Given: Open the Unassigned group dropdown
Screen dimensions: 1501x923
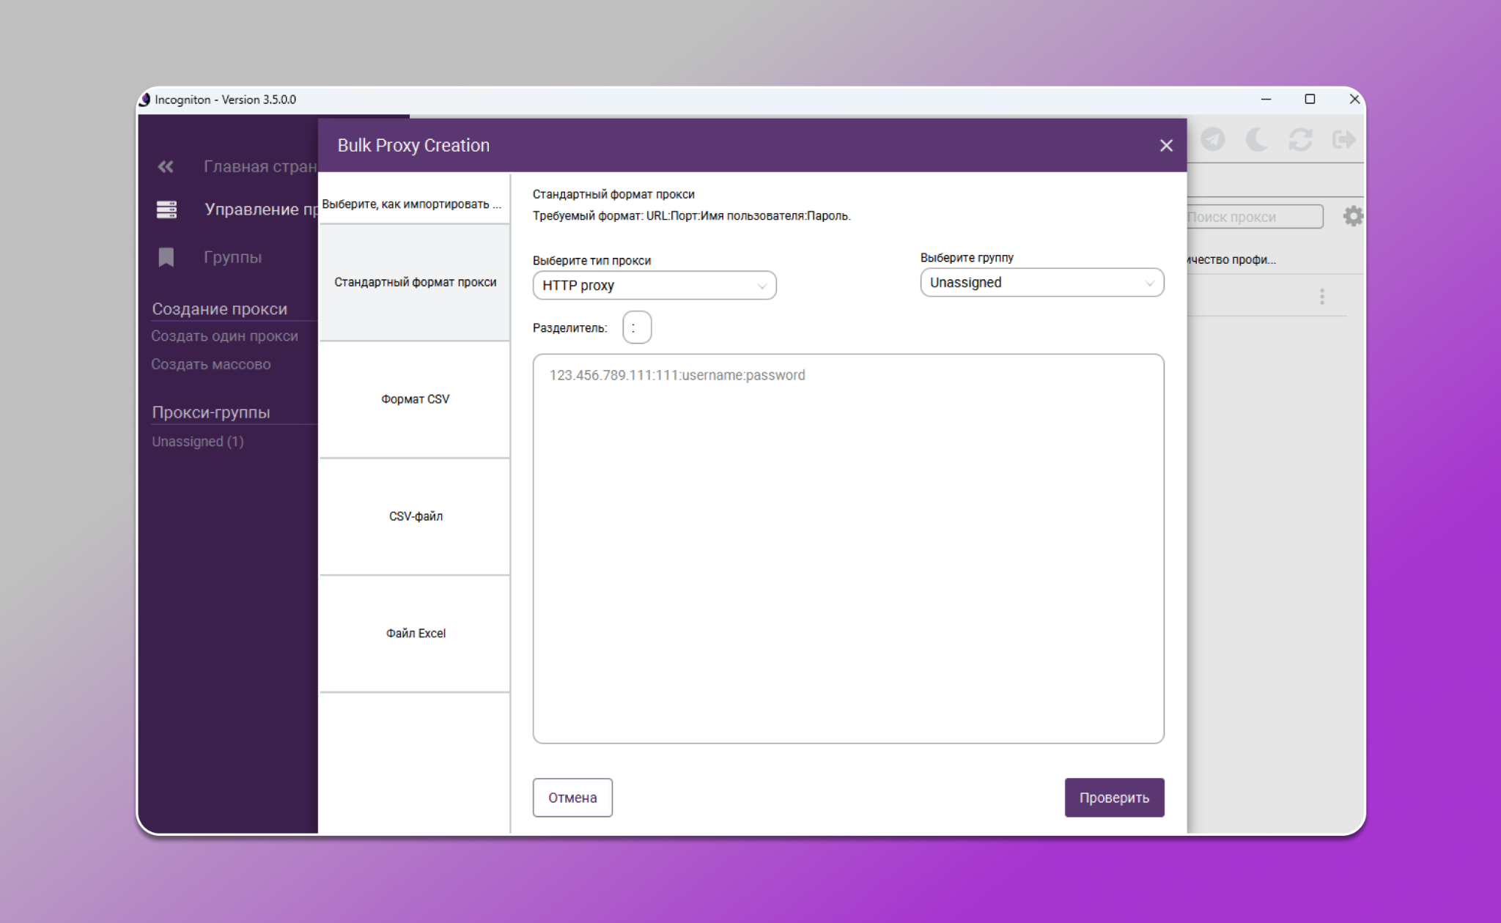Looking at the screenshot, I should (x=1041, y=283).
